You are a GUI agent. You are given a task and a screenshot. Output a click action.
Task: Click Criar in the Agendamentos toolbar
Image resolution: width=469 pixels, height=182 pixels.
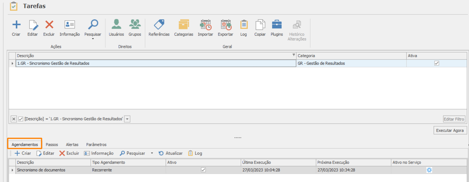(x=23, y=153)
